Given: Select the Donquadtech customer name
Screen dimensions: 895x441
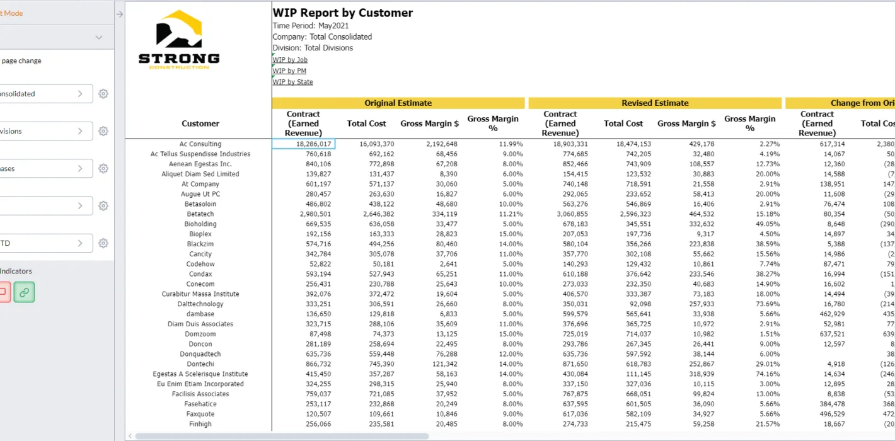Looking at the screenshot, I should tap(200, 354).
